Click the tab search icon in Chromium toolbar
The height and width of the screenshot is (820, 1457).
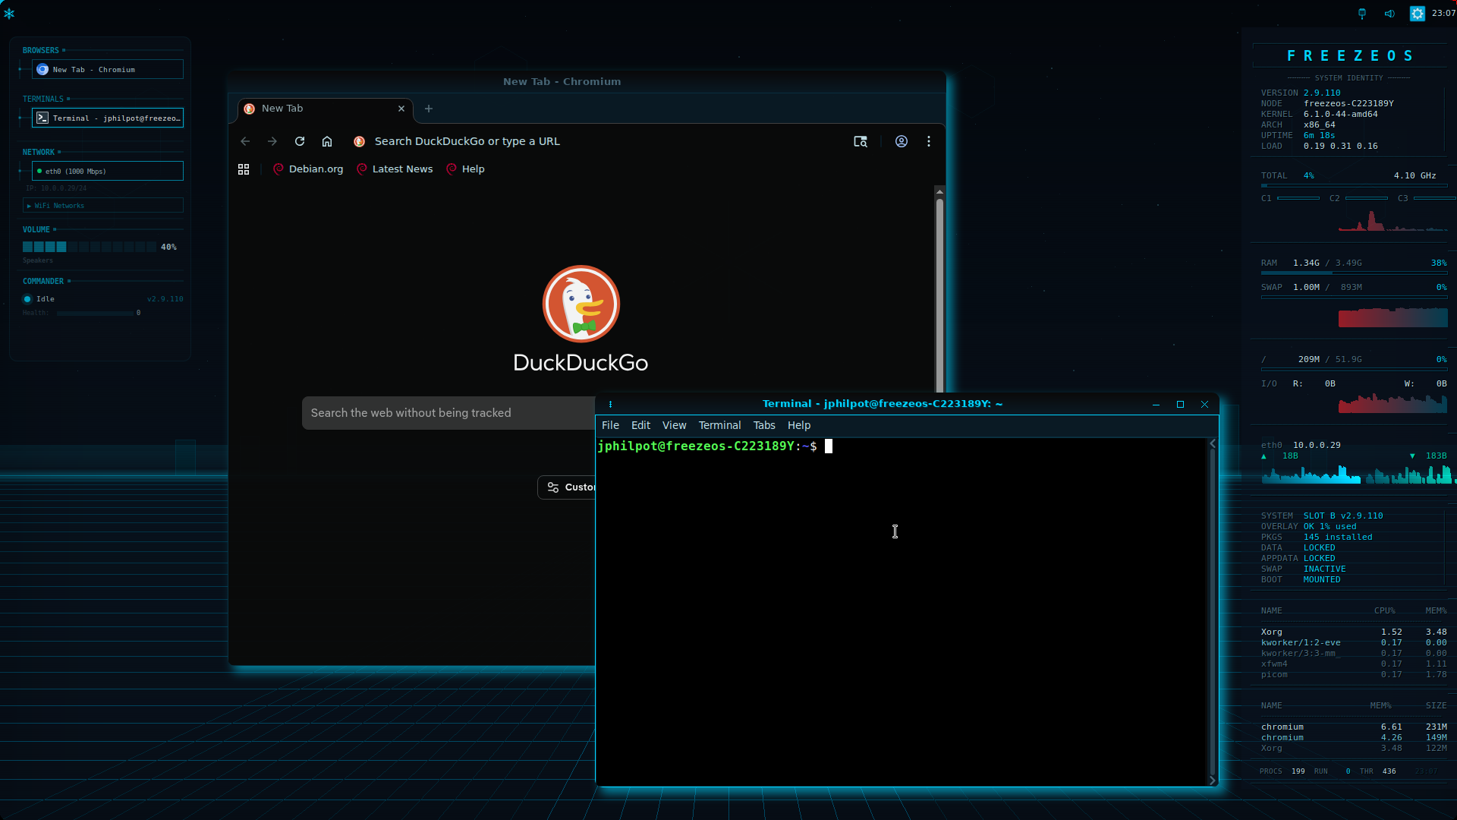click(861, 141)
